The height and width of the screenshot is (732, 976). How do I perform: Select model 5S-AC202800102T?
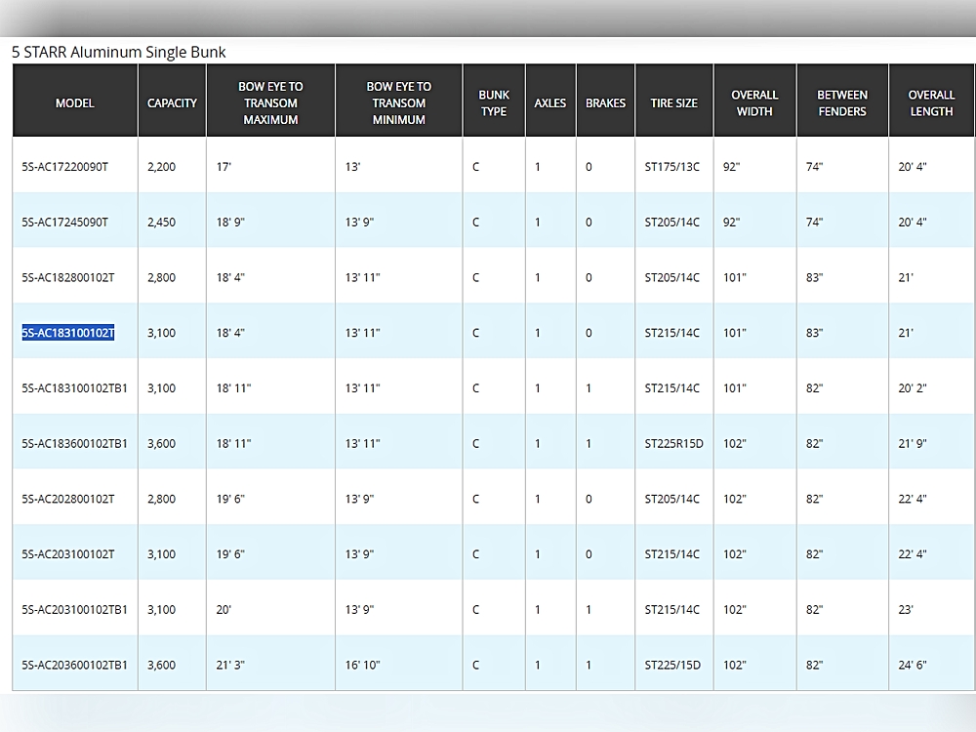pyautogui.click(x=68, y=499)
